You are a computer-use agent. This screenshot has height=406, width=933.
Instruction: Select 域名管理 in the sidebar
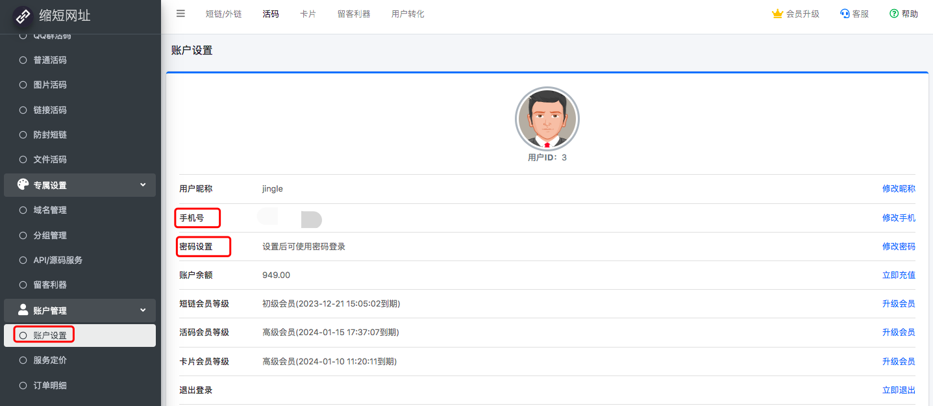[50, 210]
